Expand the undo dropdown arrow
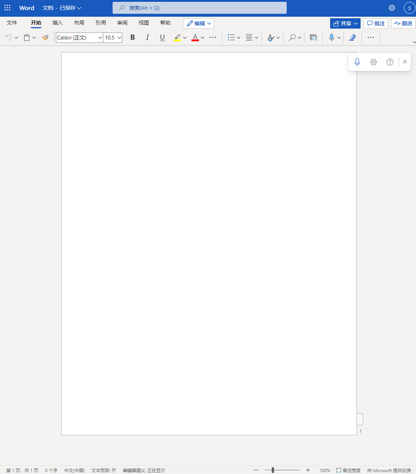This screenshot has width=416, height=474. 16,38
